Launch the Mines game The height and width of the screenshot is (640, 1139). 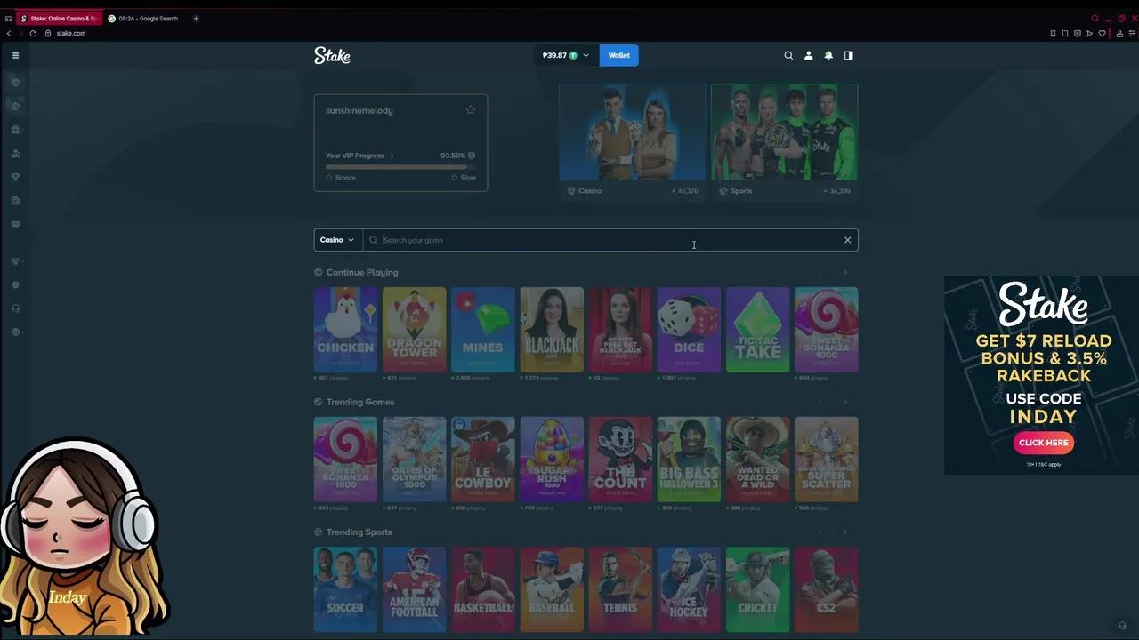(x=483, y=329)
